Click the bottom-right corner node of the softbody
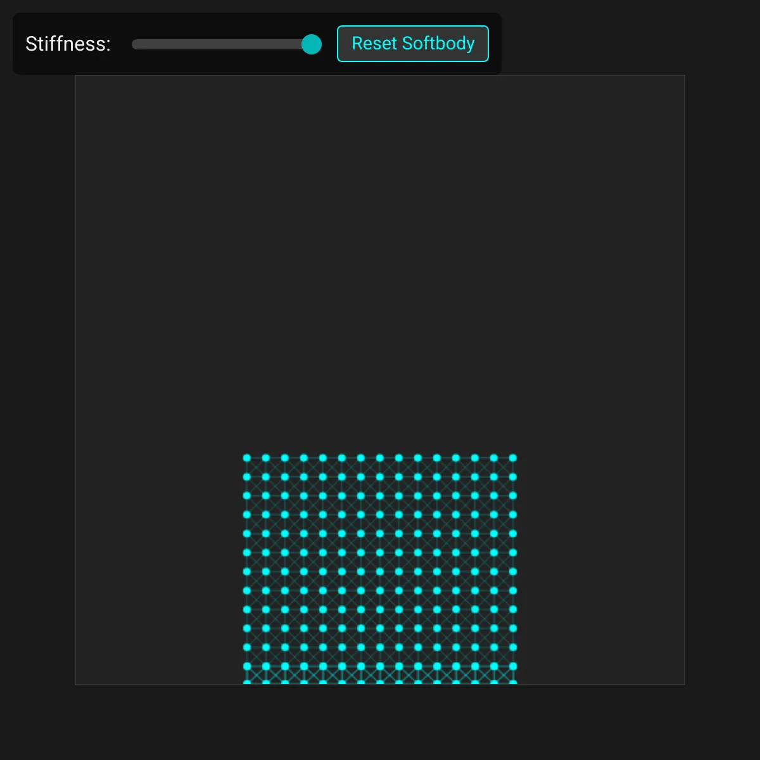 (x=513, y=682)
